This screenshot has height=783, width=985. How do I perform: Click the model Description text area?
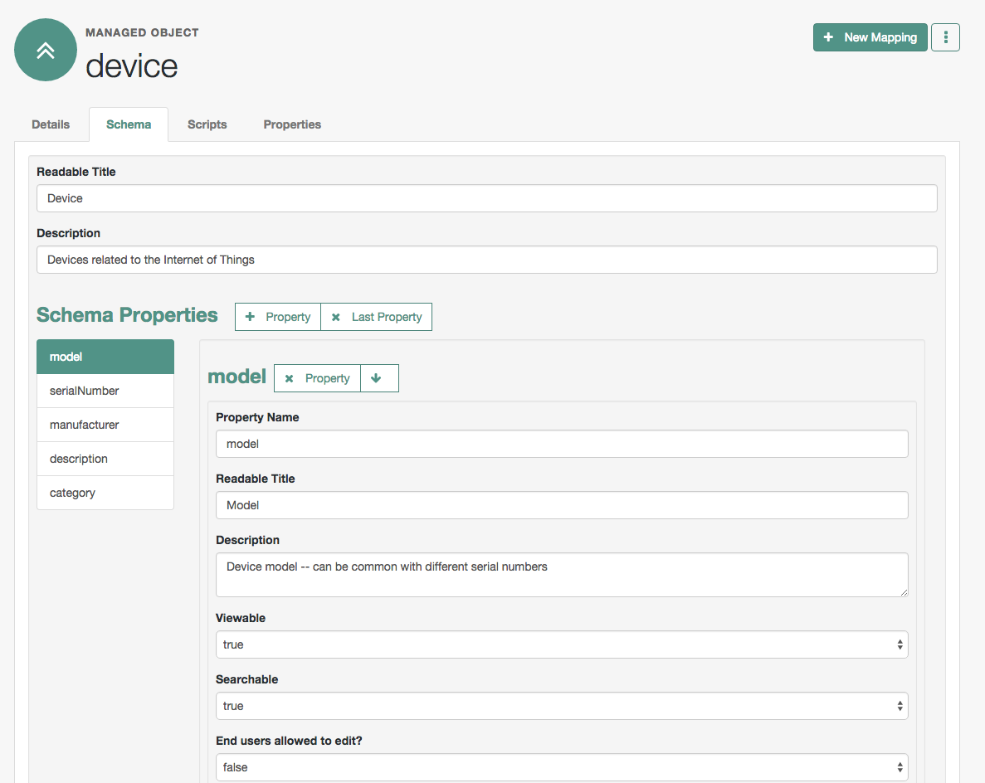pos(562,575)
